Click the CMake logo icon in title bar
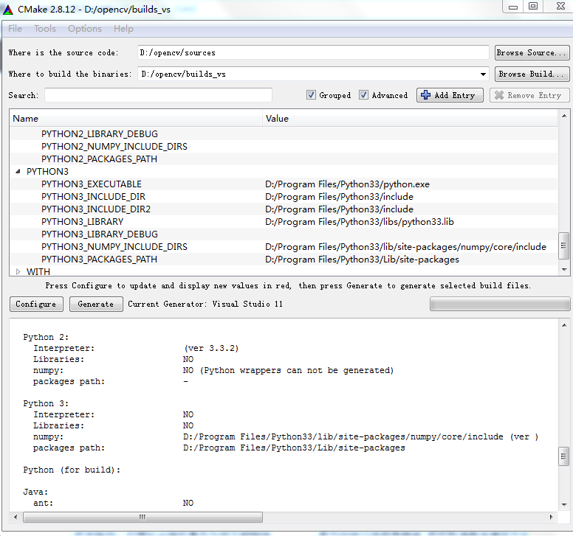Screen dimensions: 573x536 coord(7,10)
